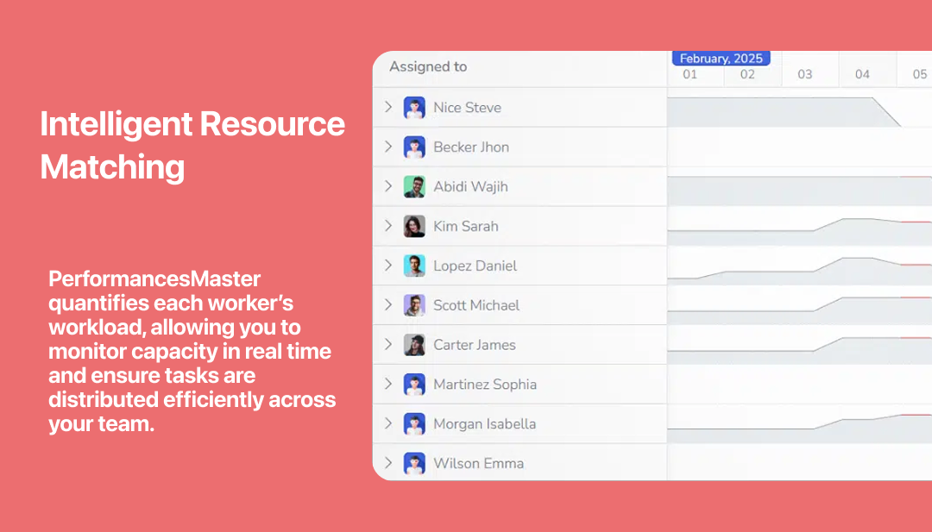Click Carter James's profile photo
The width and height of the screenshot is (932, 532).
pos(414,345)
